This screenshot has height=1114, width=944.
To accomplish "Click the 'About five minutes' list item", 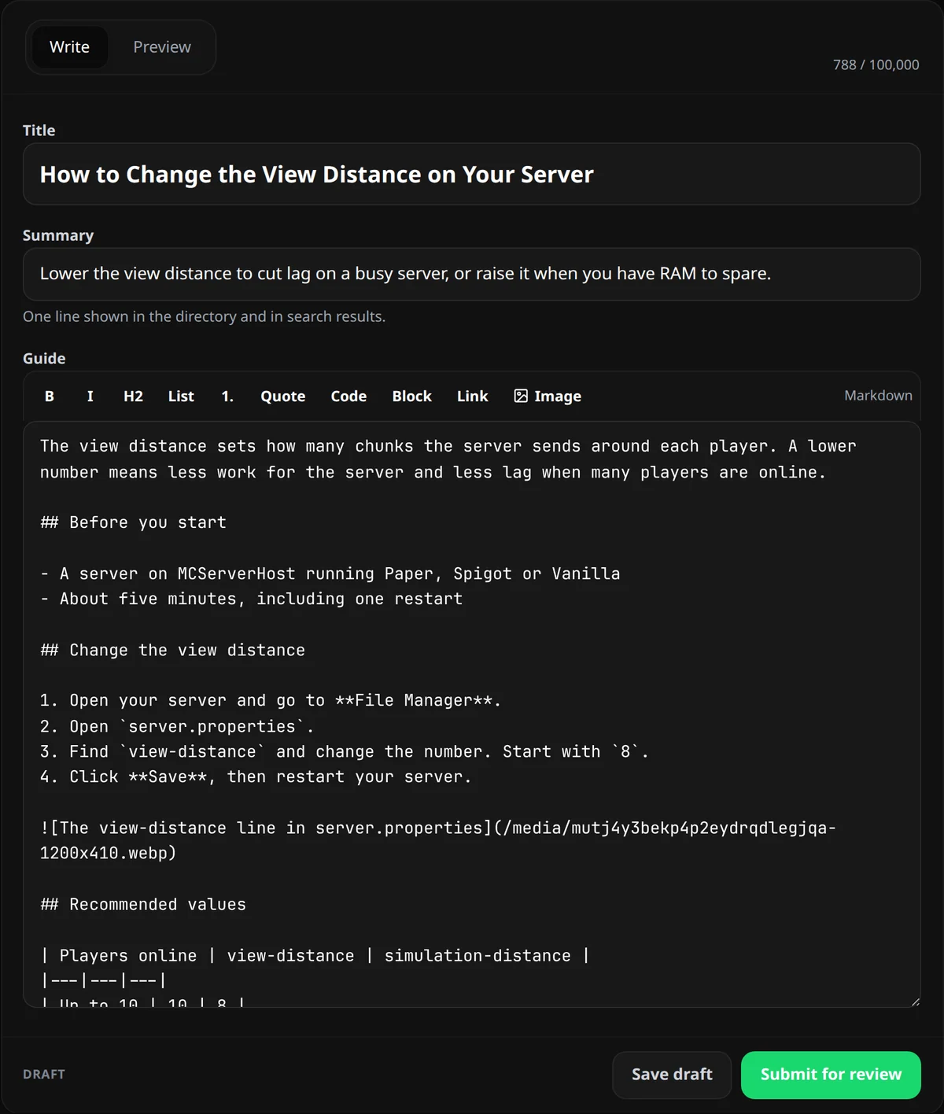I will click(x=252, y=599).
